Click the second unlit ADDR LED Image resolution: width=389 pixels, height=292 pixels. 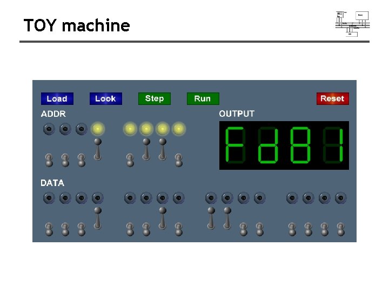pyautogui.click(x=65, y=129)
